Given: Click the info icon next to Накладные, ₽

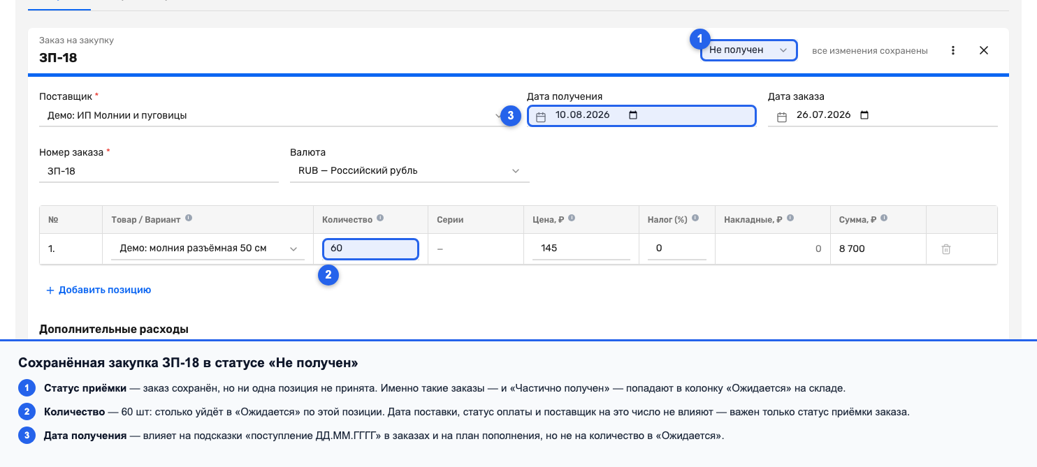Looking at the screenshot, I should click(790, 218).
